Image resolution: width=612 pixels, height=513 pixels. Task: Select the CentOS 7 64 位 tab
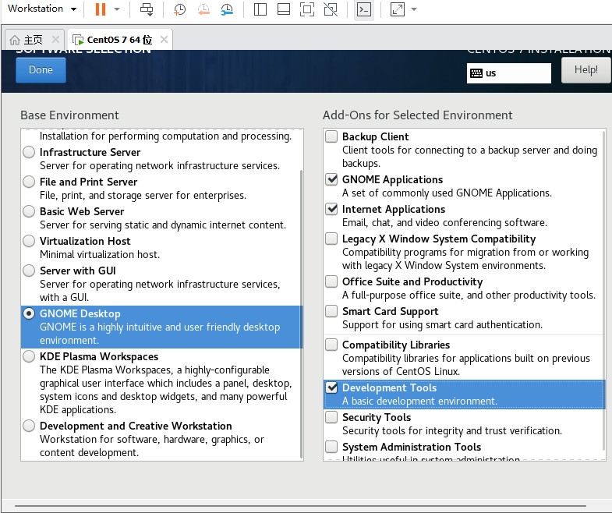pos(119,40)
